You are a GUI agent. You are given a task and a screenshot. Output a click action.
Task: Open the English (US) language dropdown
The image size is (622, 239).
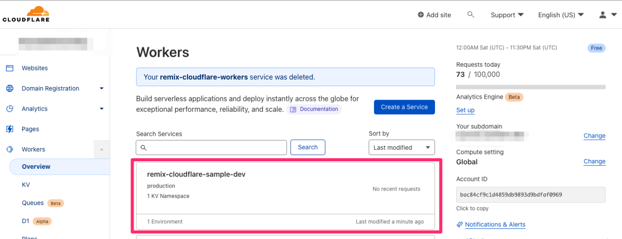561,15
